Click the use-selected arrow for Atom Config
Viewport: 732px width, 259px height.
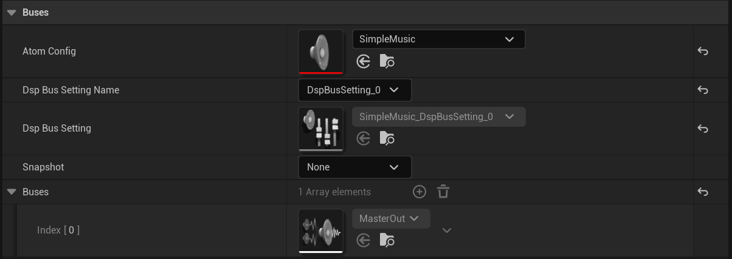[364, 61]
